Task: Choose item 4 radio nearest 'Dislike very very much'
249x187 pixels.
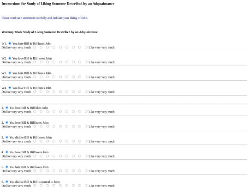Action: (x=35, y=156)
